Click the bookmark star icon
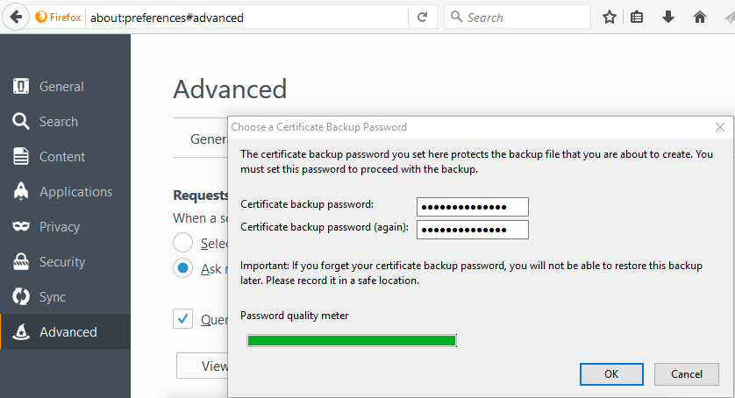The width and height of the screenshot is (735, 398). coord(610,18)
